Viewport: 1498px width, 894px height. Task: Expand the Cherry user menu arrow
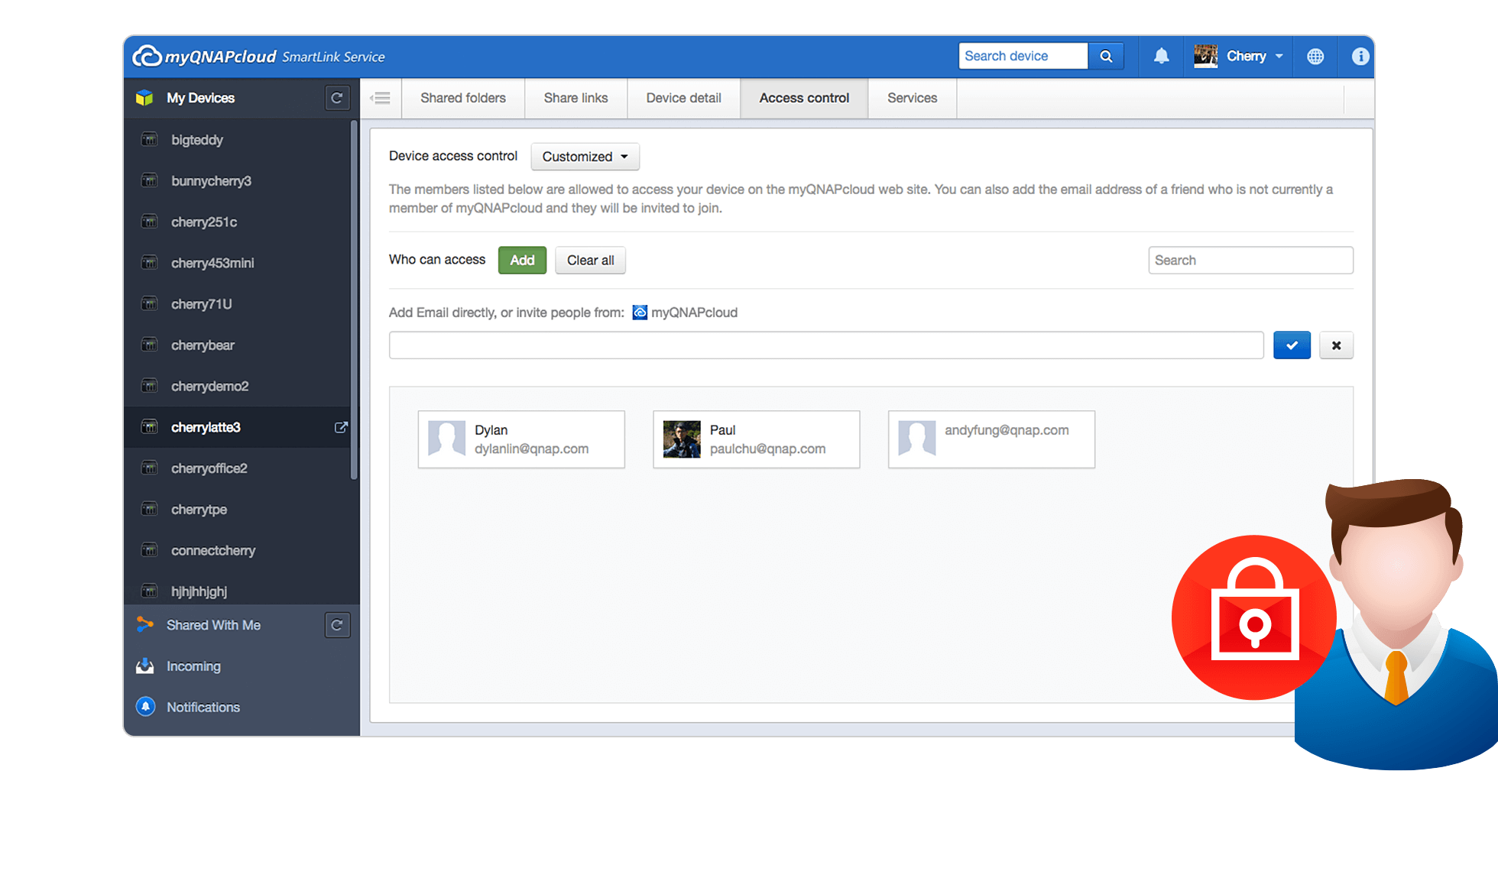(1279, 56)
